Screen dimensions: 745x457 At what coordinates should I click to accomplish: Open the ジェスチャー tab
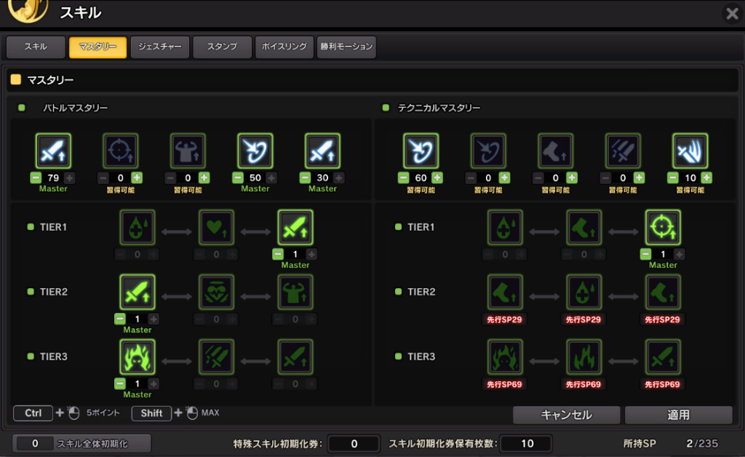pyautogui.click(x=160, y=47)
